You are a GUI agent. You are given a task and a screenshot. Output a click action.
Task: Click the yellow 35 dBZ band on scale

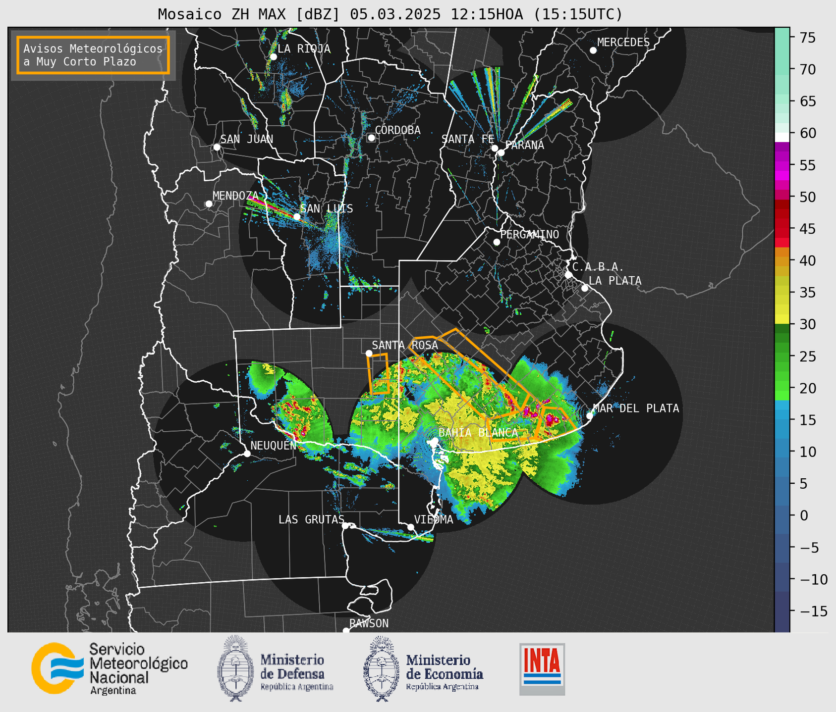click(x=782, y=293)
